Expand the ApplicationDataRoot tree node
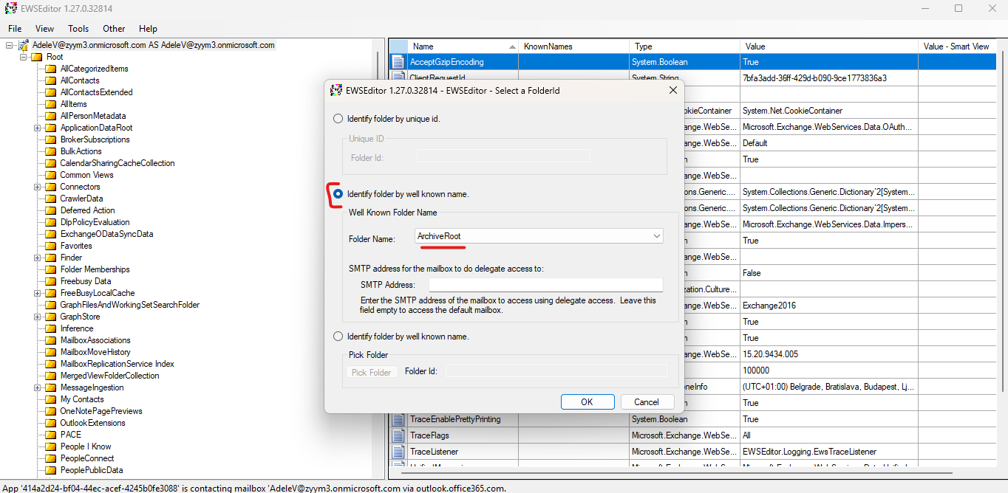The image size is (1008, 493). [x=37, y=128]
